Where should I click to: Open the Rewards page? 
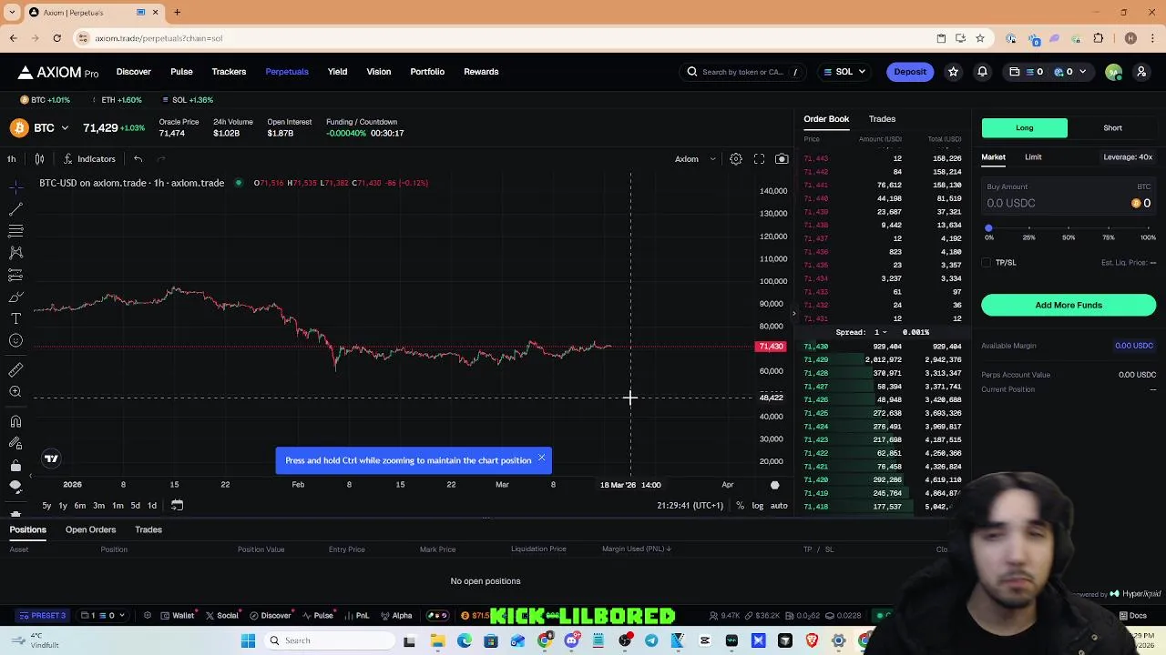[481, 72]
